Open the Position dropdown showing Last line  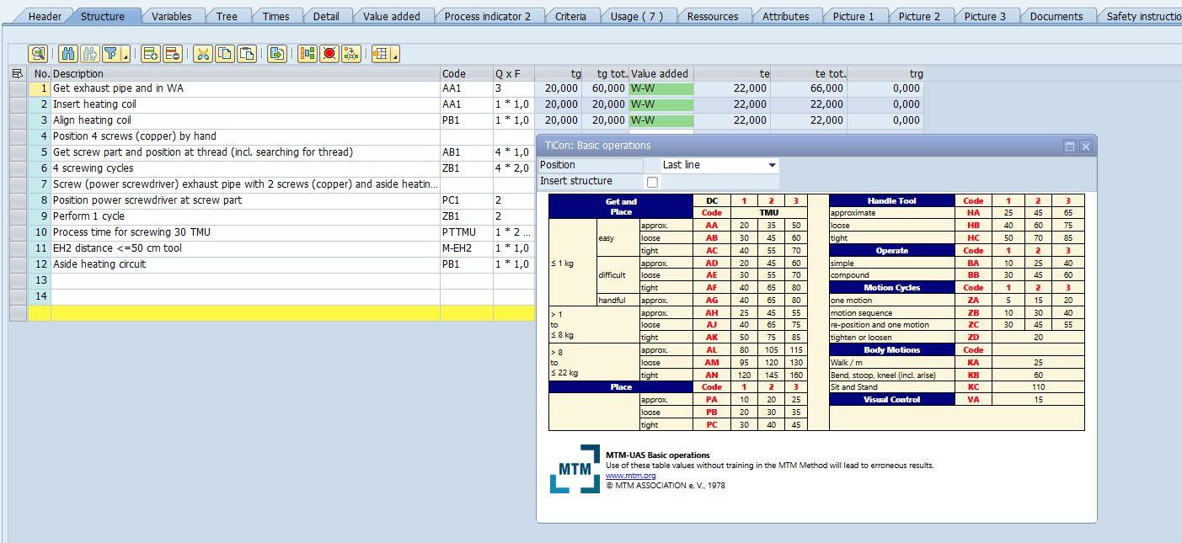coord(772,165)
